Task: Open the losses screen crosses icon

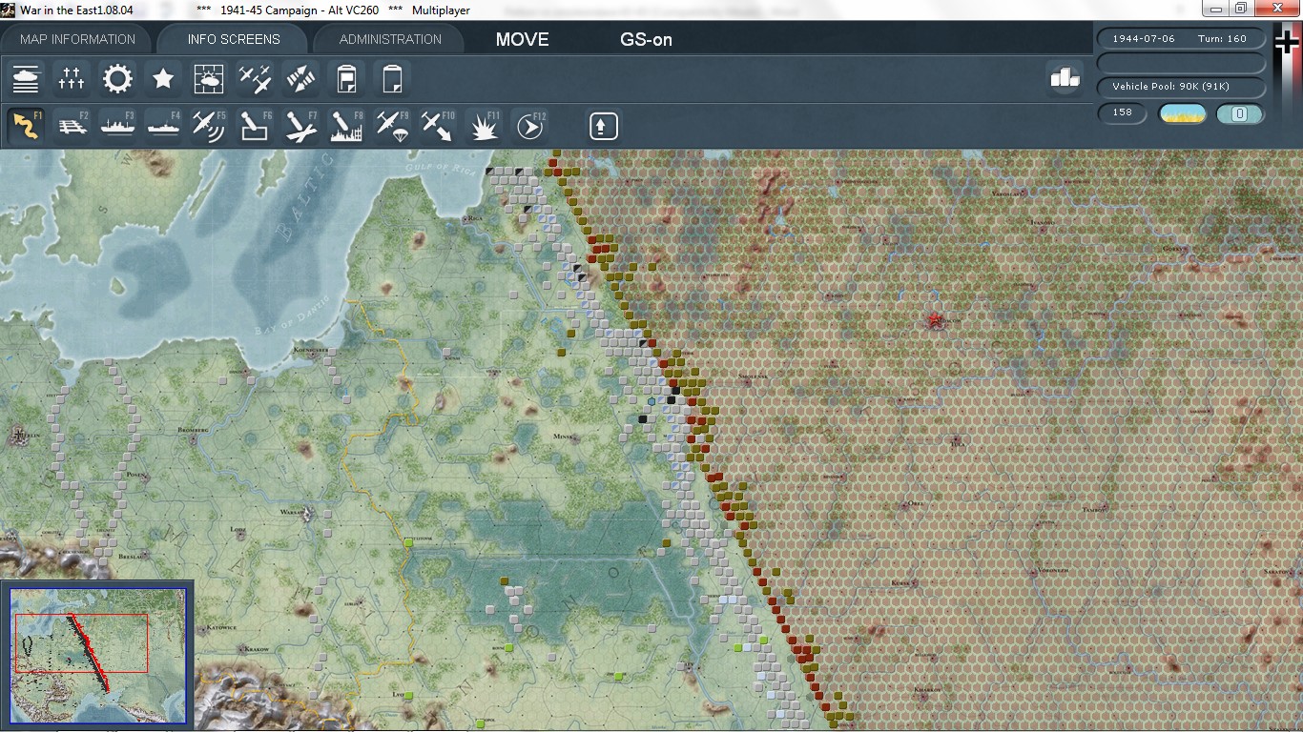Action: coord(72,78)
